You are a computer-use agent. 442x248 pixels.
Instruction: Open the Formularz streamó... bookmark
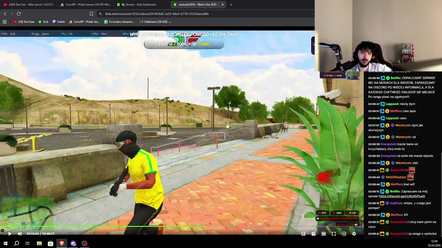click(x=119, y=22)
